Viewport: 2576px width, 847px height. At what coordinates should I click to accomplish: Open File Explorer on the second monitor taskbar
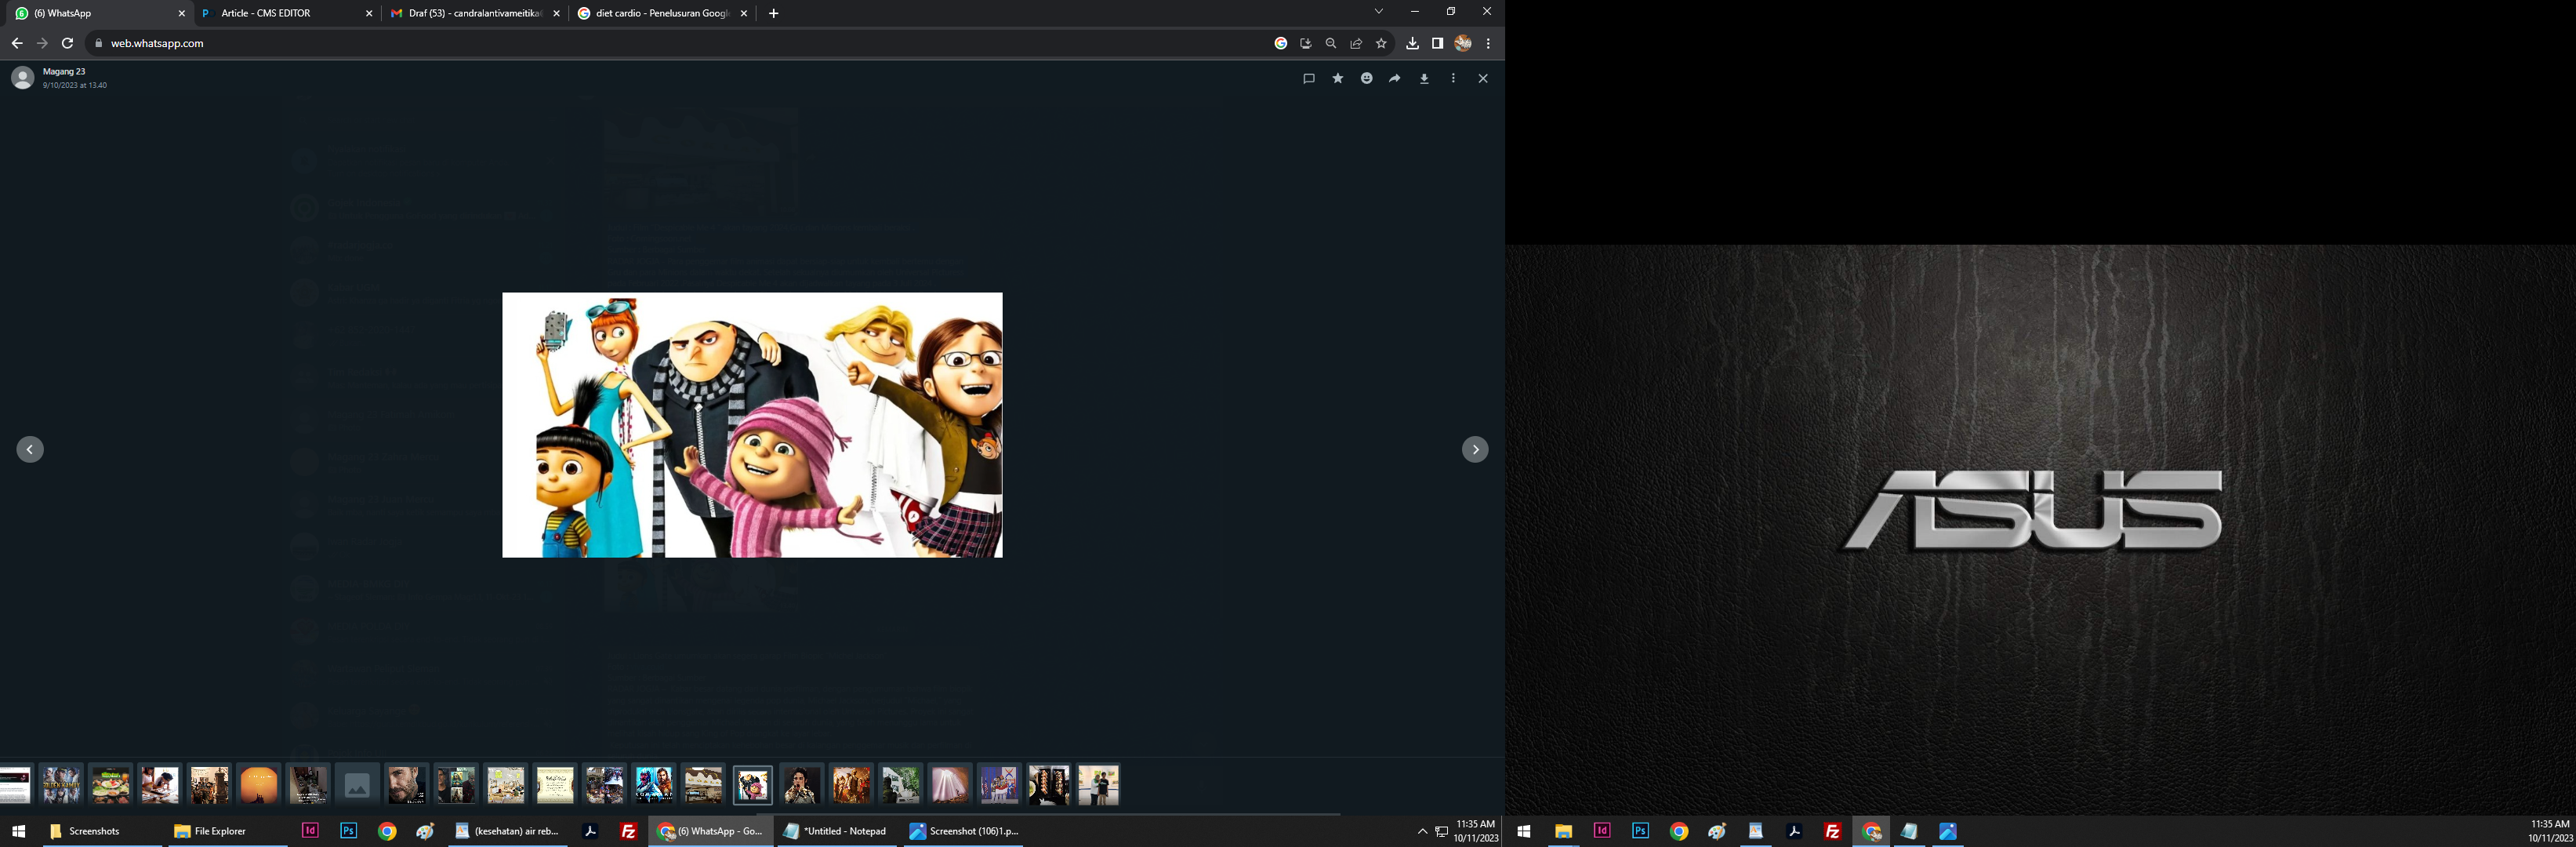tap(1563, 831)
